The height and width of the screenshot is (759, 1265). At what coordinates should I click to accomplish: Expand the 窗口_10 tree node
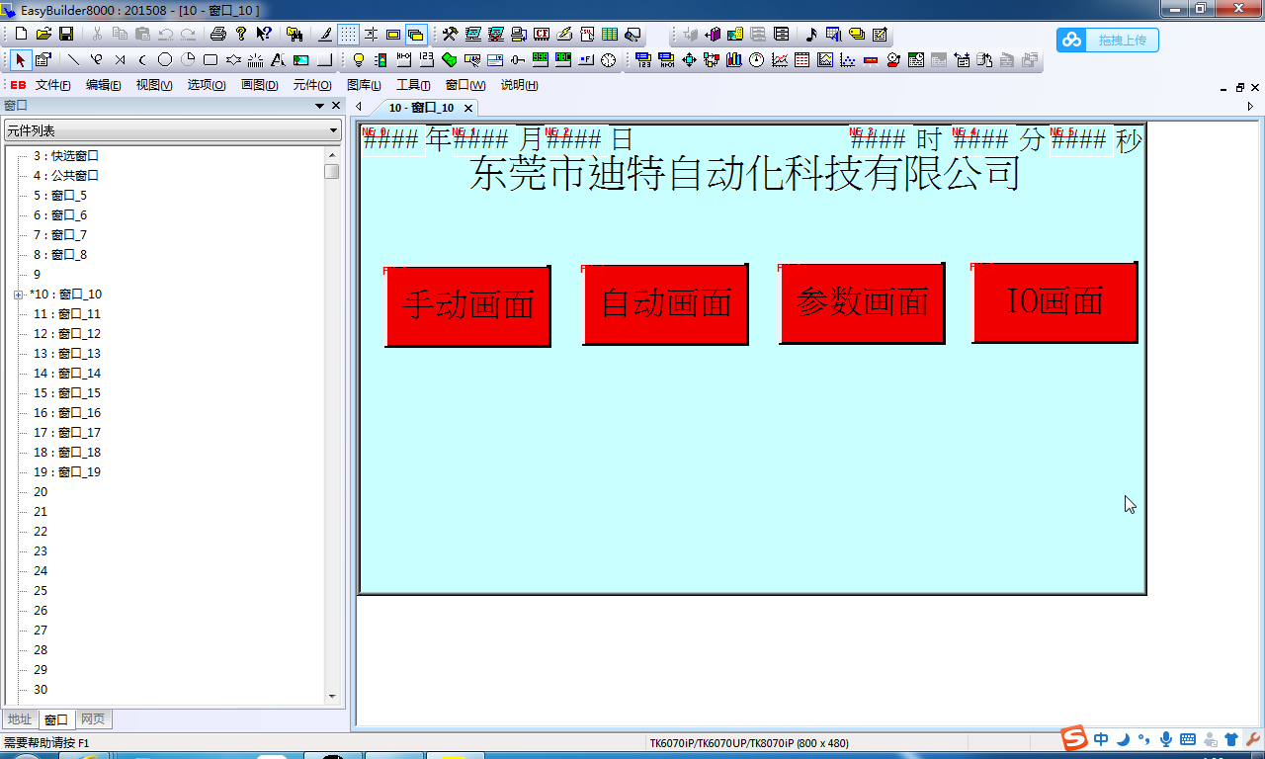[19, 295]
